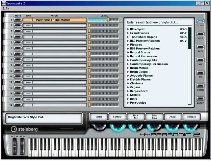Viewport: 211px width, 161px height.
Task: Click the link arrow on slot 11
Action: [x=28, y=77]
